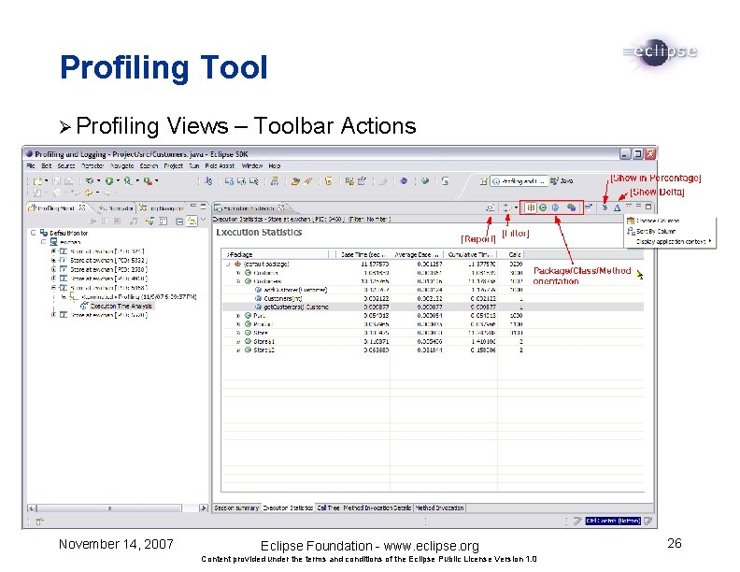Sort by the Cumulative Time column header
The width and height of the screenshot is (740, 572).
(x=471, y=254)
